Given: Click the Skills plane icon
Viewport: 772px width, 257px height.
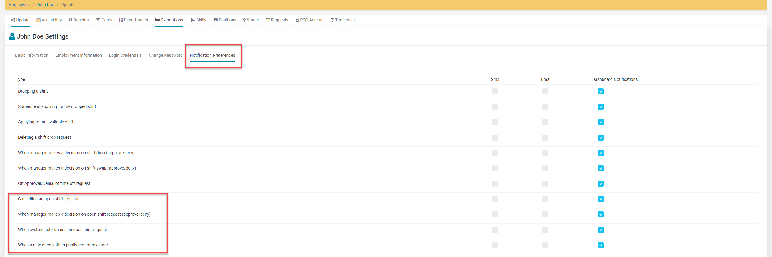Looking at the screenshot, I should (193, 20).
